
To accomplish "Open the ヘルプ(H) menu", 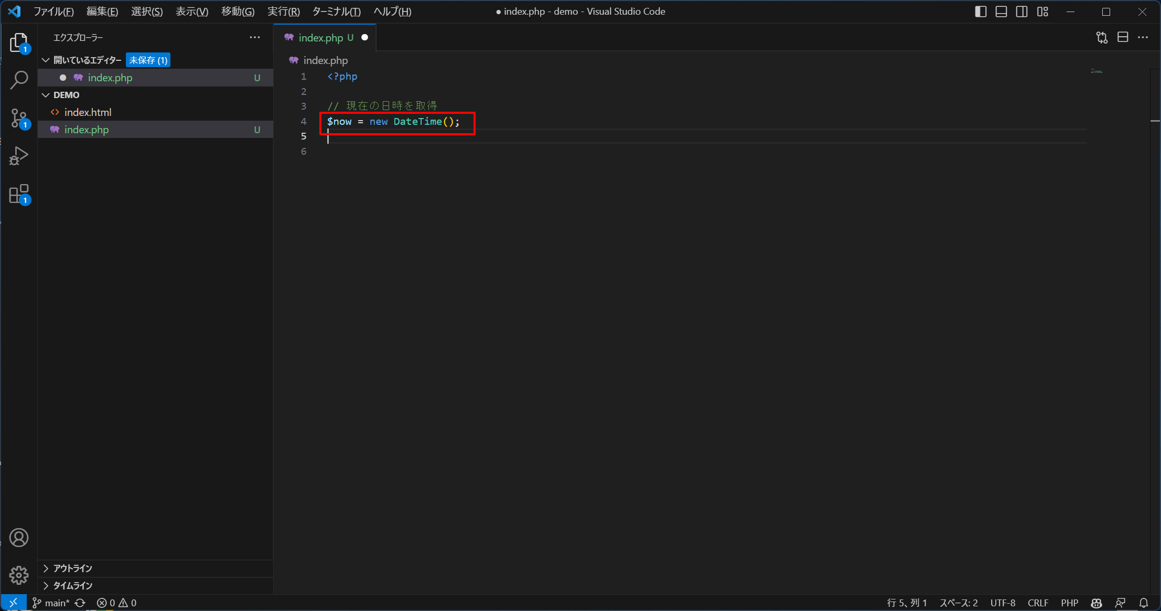I will point(392,12).
